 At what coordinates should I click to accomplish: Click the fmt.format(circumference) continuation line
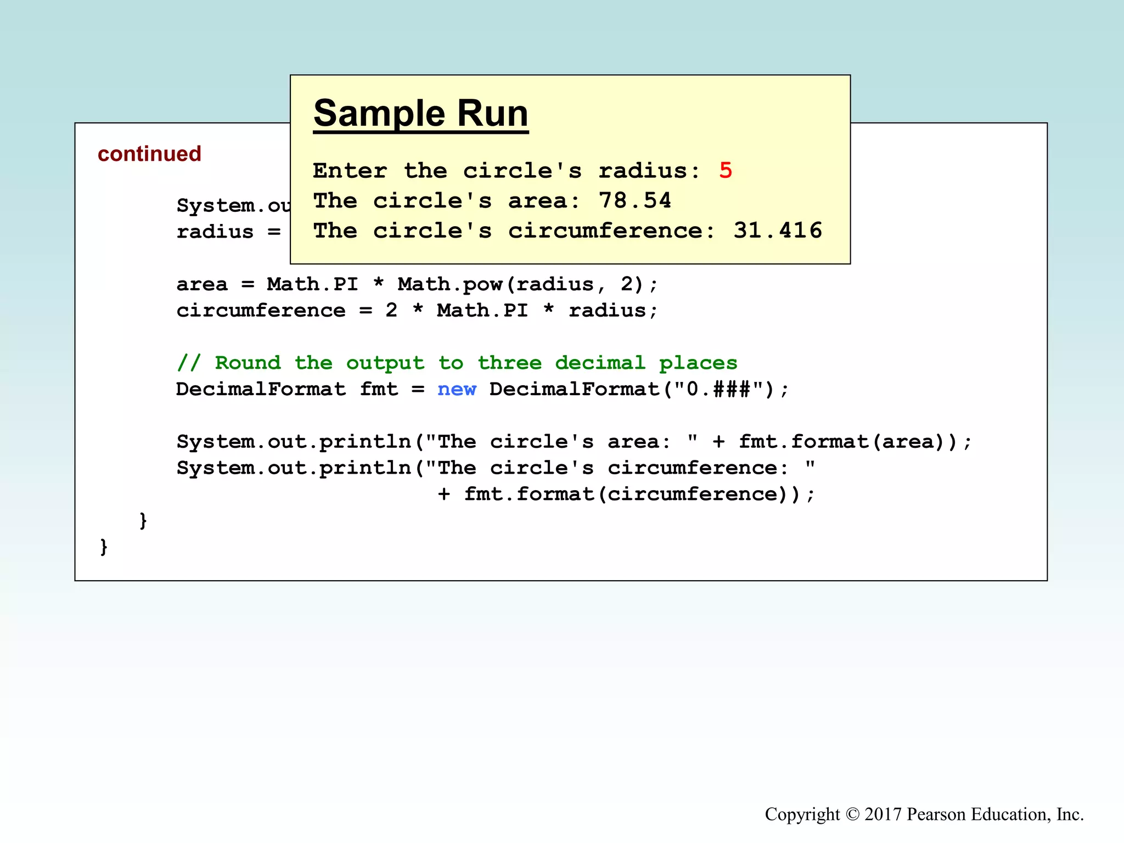(626, 494)
